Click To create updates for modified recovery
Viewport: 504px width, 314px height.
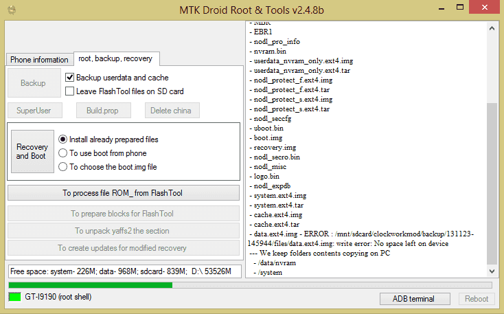124,248
